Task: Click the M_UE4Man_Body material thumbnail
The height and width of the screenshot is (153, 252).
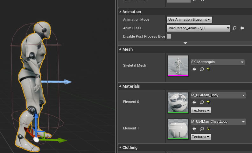Action: tap(178, 103)
